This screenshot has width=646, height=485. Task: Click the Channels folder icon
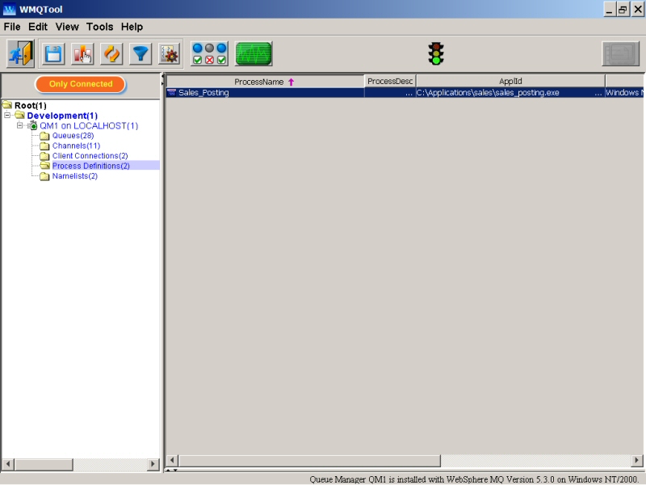[44, 146]
